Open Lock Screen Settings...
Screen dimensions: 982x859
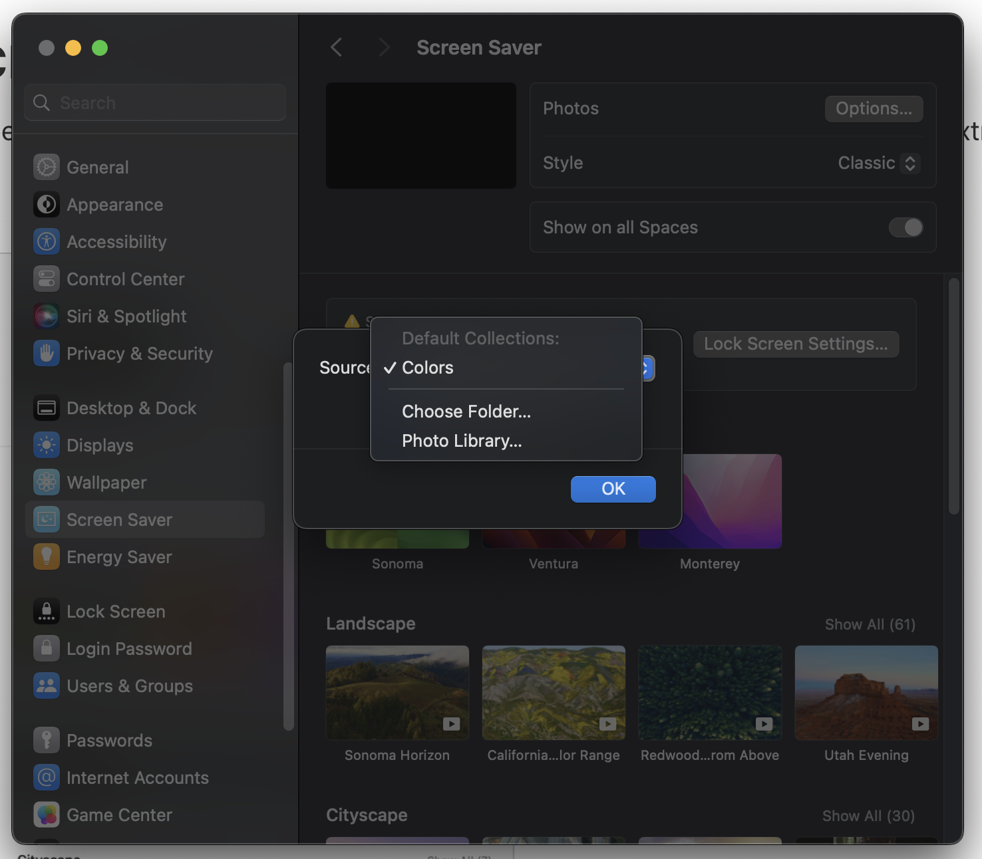(796, 344)
